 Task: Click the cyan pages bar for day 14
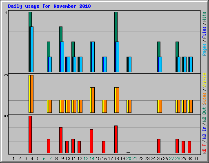coord(93,57)
